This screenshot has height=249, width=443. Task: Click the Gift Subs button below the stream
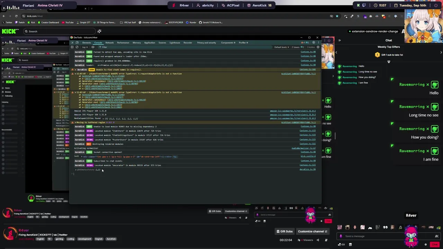[x=284, y=231]
